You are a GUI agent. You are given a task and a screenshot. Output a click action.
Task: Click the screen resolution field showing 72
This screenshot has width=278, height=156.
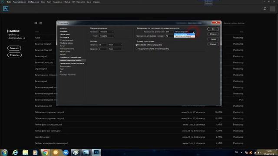[169, 36]
